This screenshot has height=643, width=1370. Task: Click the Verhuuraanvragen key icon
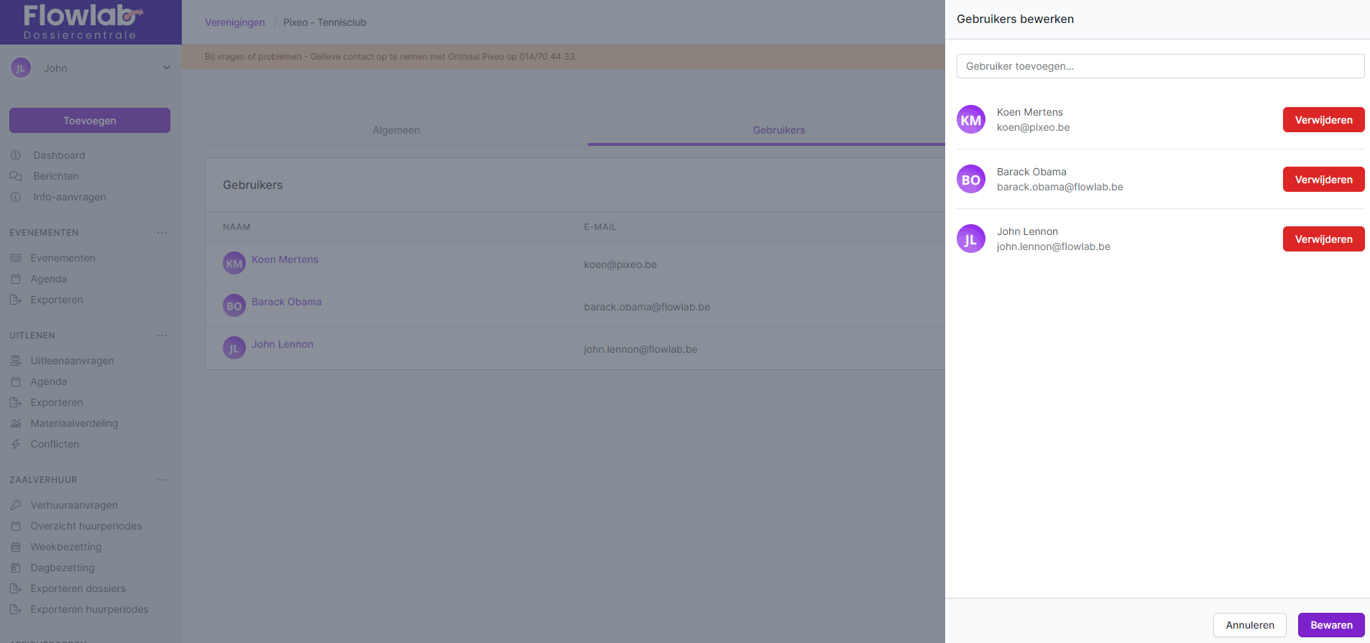[x=16, y=505]
